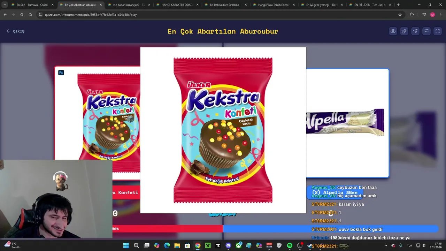Open Voicemeeter from the taskbar

coord(269,245)
